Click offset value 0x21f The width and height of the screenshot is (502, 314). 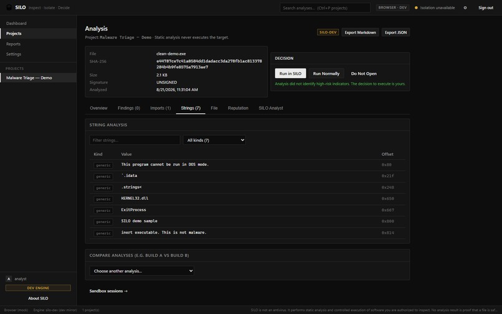click(387, 176)
